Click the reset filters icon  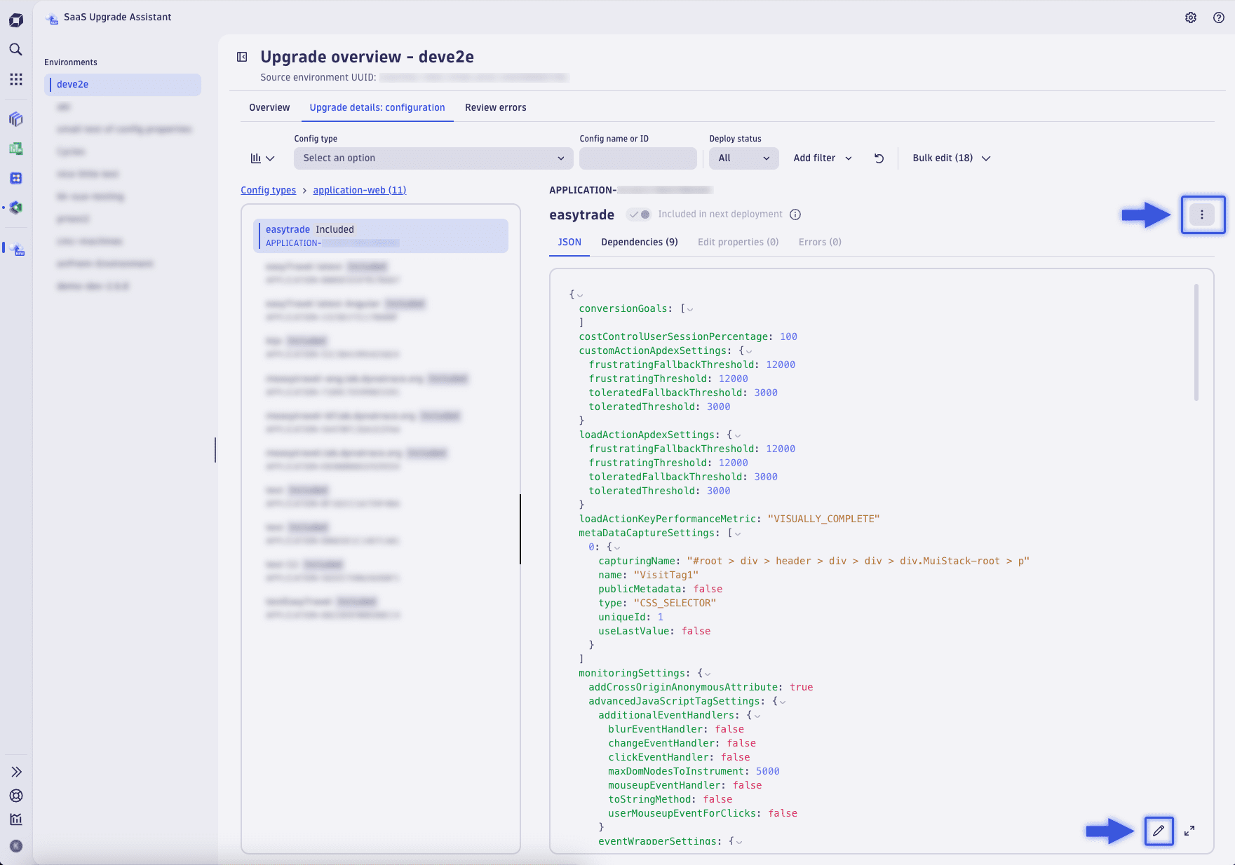[x=879, y=158]
